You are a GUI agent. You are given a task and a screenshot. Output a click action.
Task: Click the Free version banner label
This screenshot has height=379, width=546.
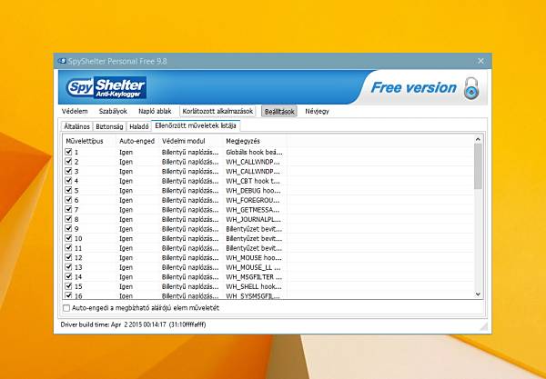point(413,87)
